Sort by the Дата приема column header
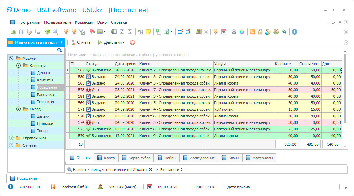354x196 pixels. [126, 64]
